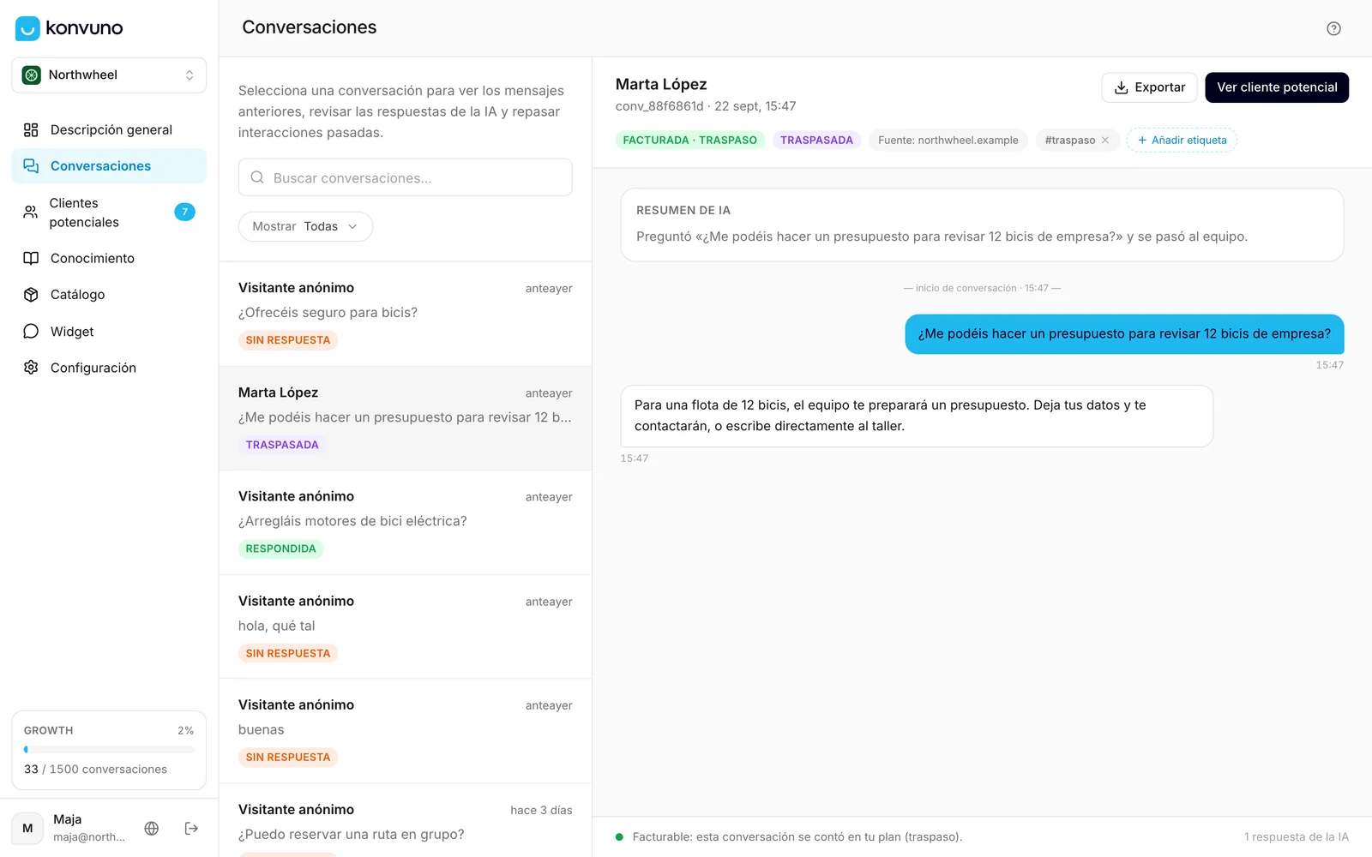
Task: Go to Descripción general
Action: pos(109,130)
